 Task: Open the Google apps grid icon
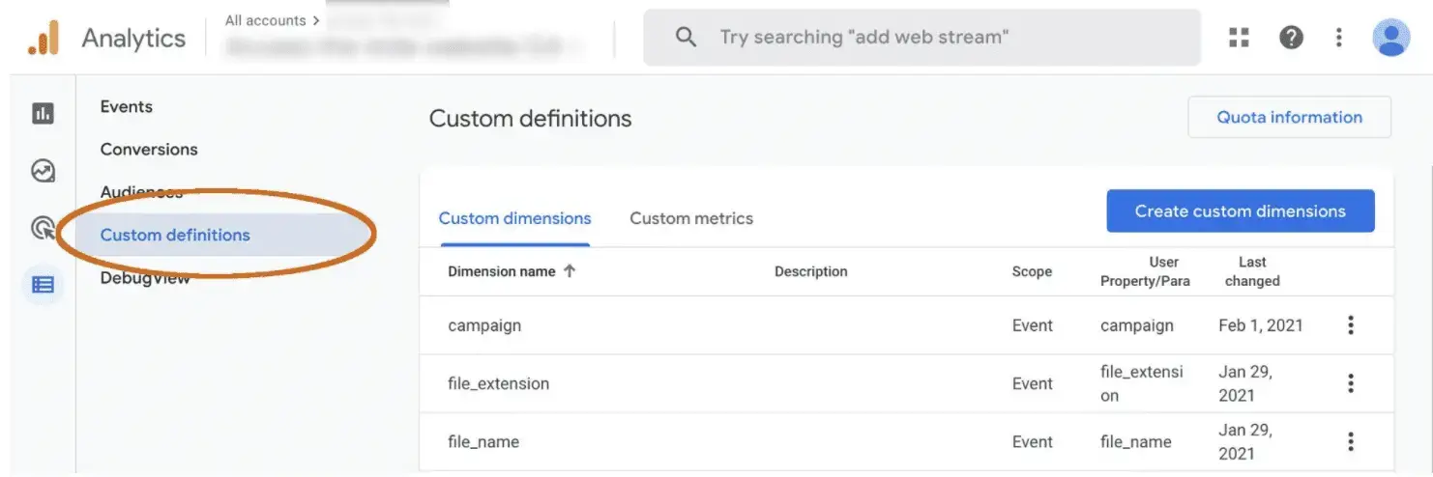[1240, 38]
